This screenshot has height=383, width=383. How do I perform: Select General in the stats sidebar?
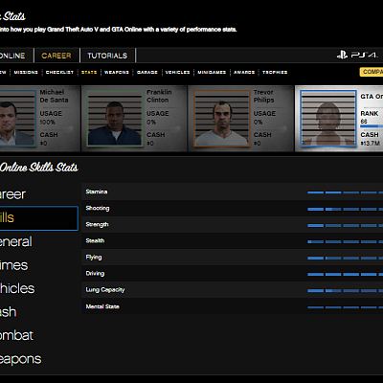tap(16, 241)
